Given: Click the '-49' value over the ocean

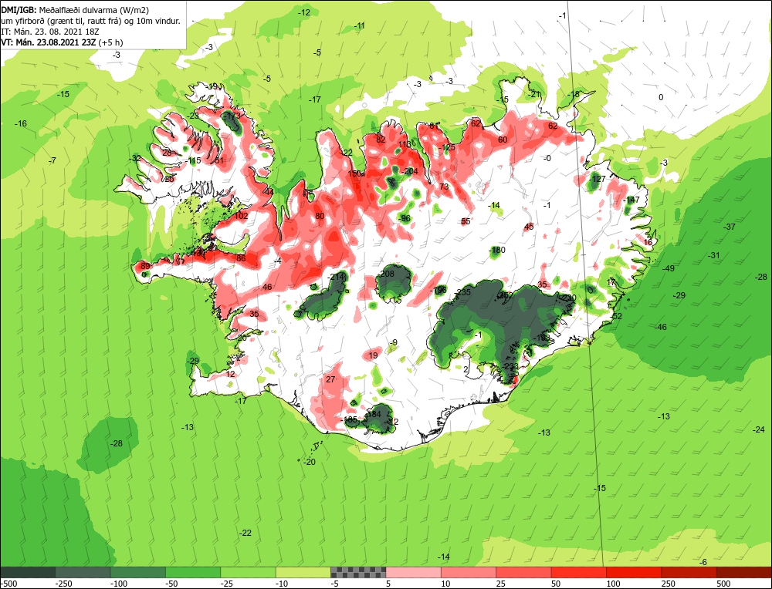Looking at the screenshot, I should 669,268.
